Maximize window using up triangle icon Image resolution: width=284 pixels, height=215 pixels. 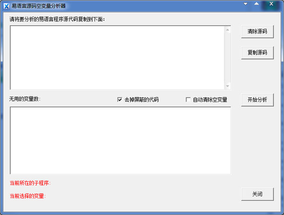click(x=257, y=4)
